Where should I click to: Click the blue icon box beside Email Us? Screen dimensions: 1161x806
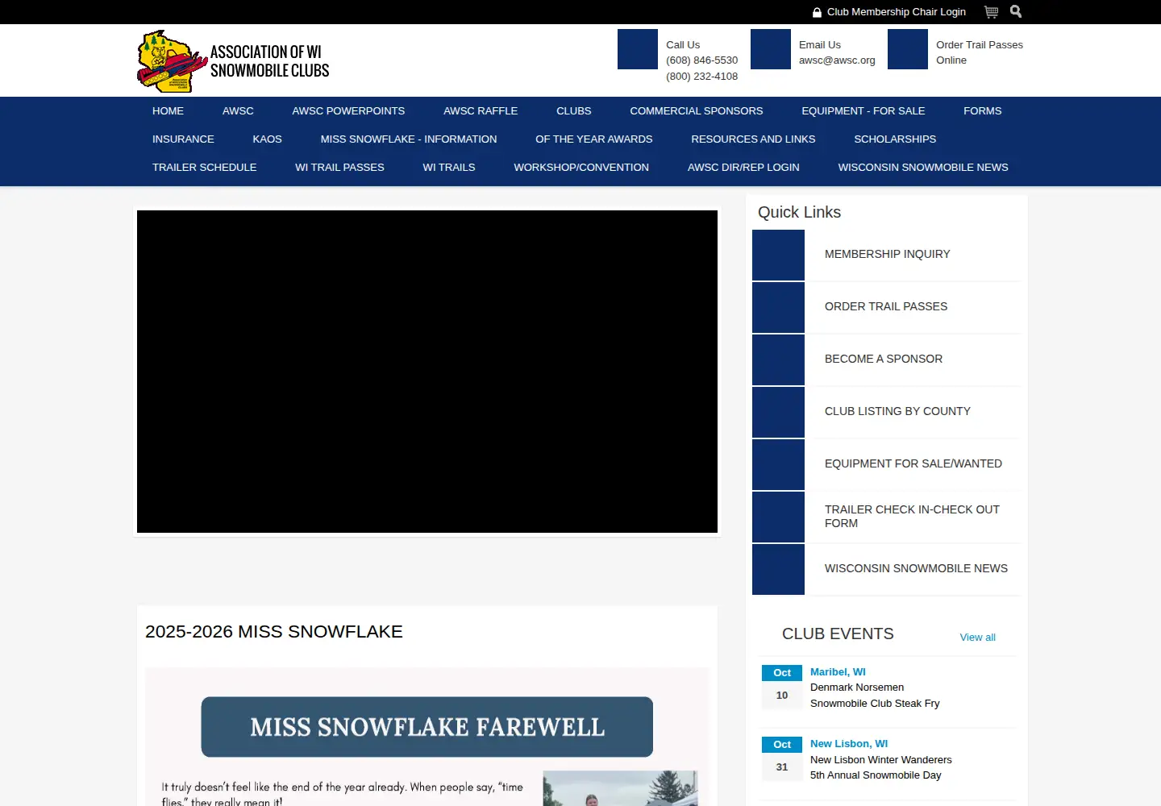point(771,49)
